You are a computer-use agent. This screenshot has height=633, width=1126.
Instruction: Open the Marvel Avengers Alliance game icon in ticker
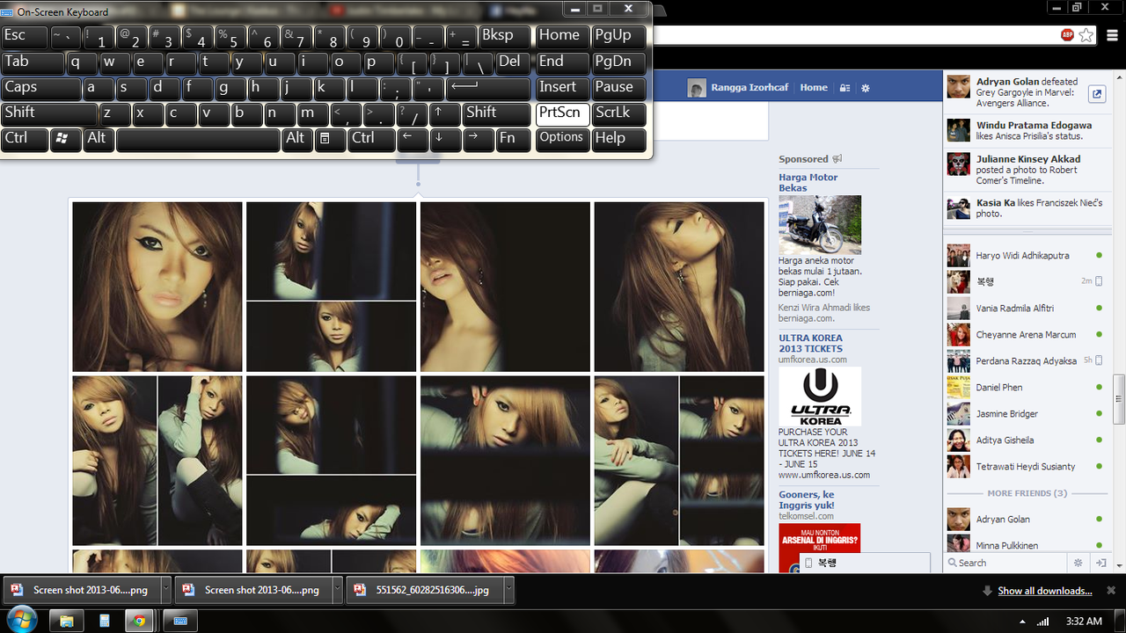pos(1097,93)
